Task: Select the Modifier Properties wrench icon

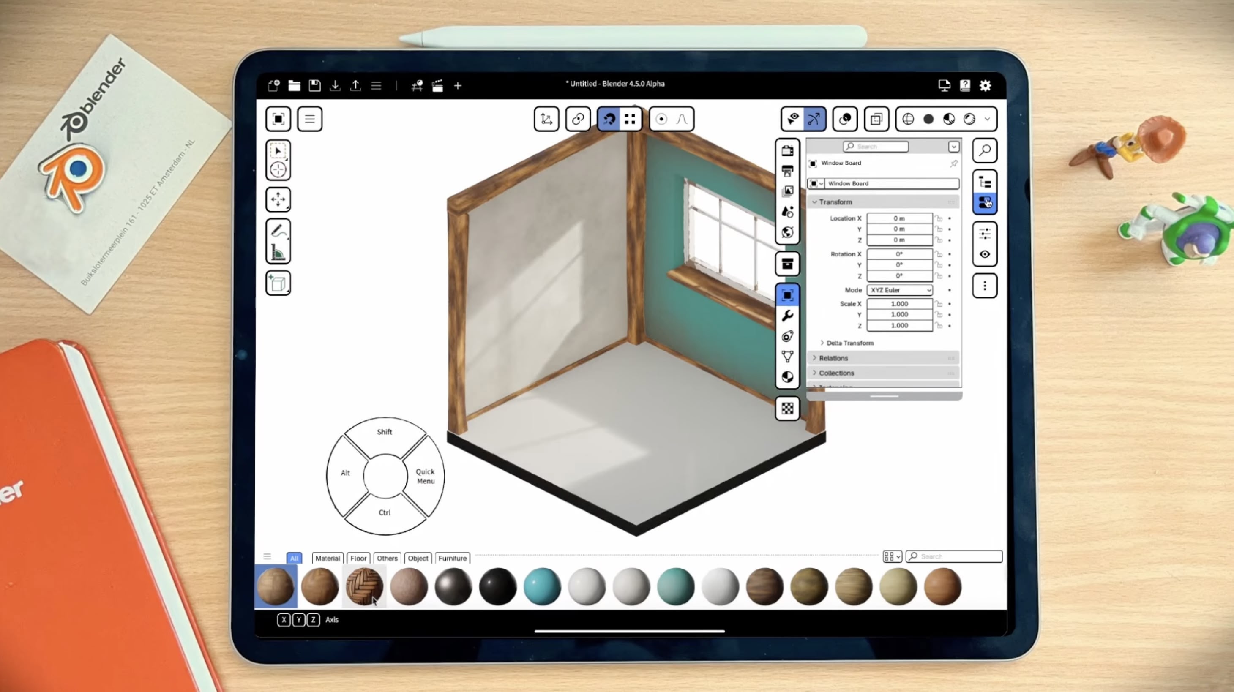Action: [x=787, y=316]
